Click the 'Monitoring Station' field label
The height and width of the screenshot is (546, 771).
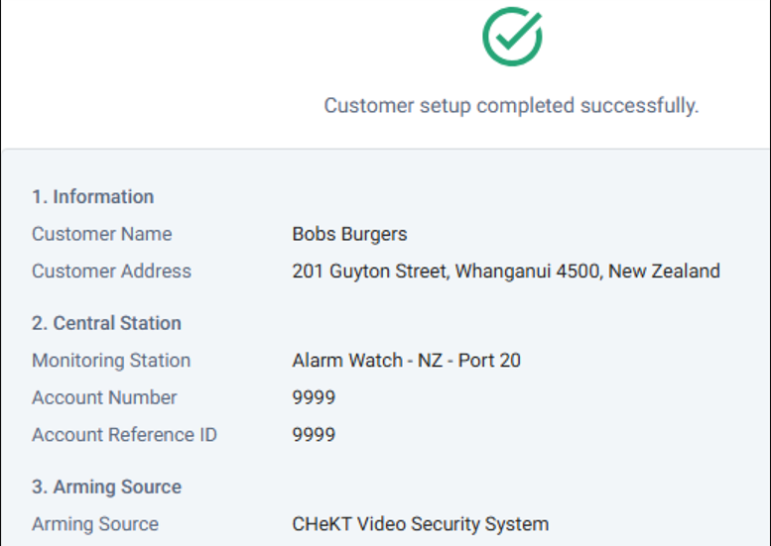coord(111,360)
